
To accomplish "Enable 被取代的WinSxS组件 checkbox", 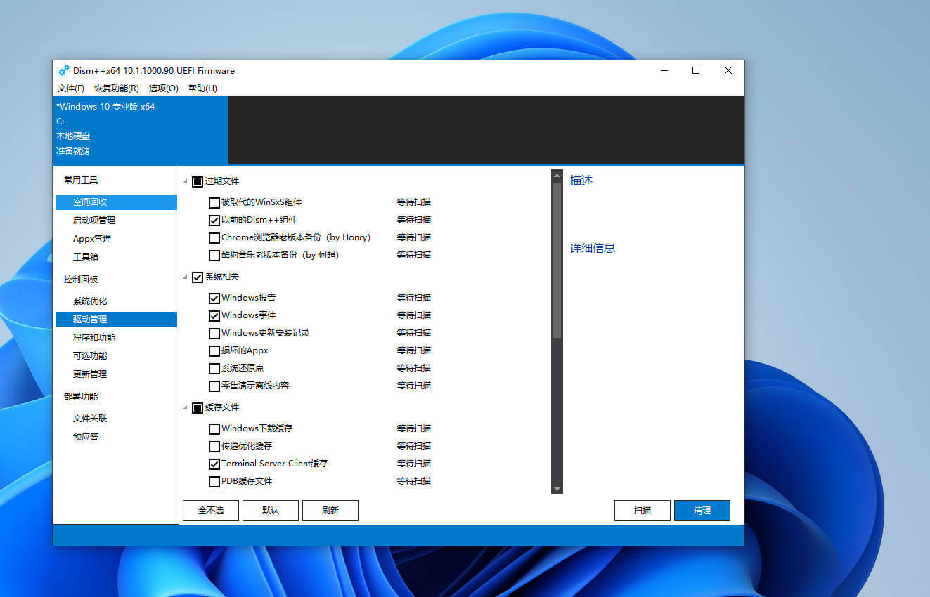I will point(214,203).
